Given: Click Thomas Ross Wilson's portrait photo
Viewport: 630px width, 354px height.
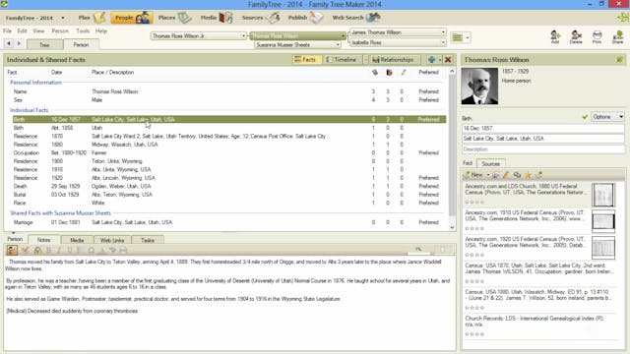Looking at the screenshot, I should coord(479,86).
